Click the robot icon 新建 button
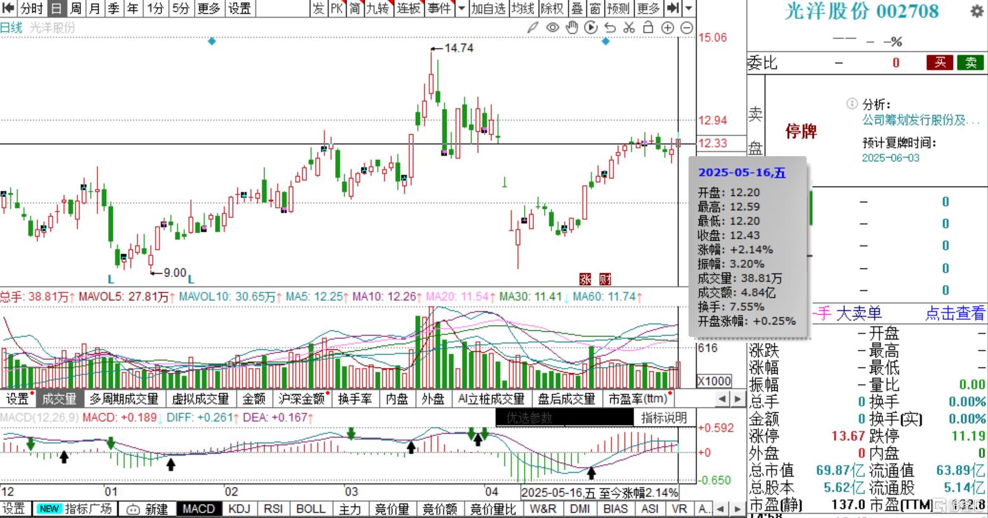 (x=147, y=509)
